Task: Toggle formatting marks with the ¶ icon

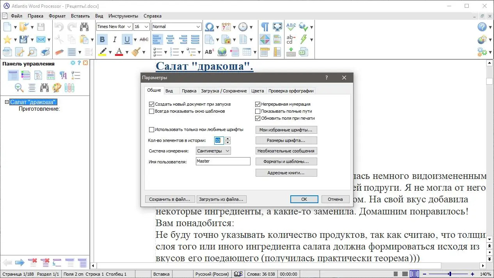Action: click(x=265, y=27)
